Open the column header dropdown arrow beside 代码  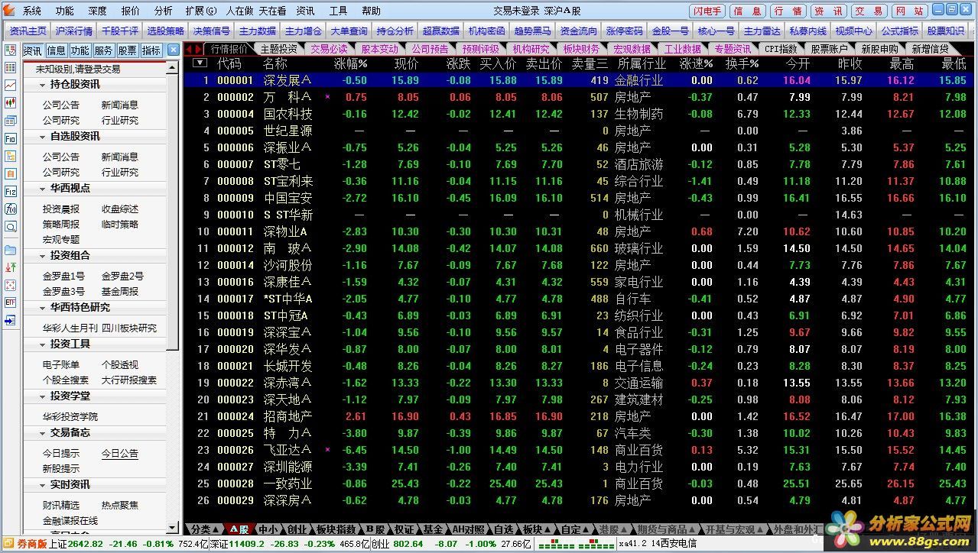200,63
